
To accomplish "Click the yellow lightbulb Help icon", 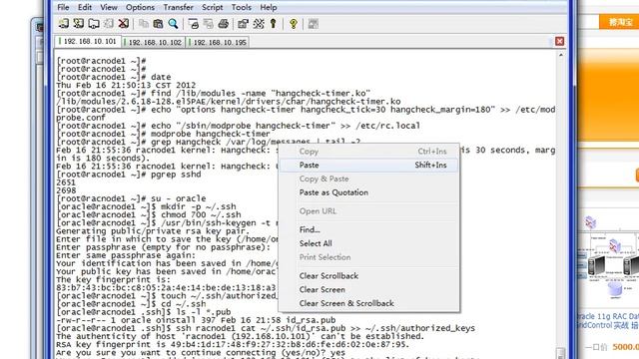I will (294, 24).
